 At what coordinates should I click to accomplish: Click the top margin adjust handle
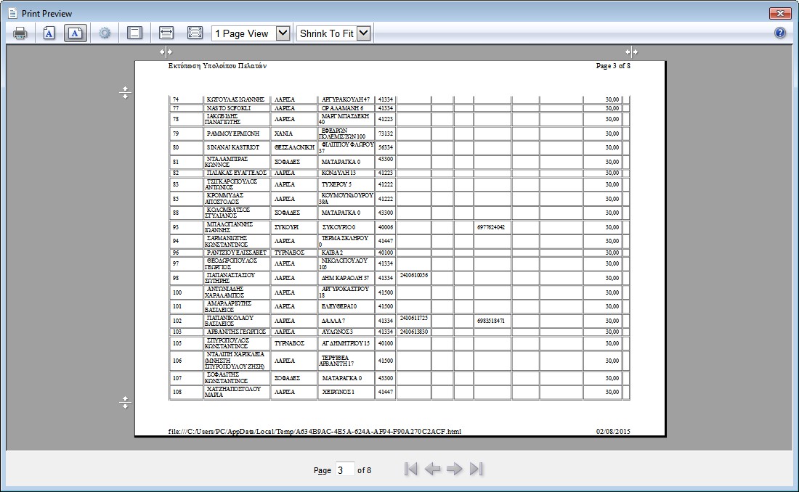point(125,93)
